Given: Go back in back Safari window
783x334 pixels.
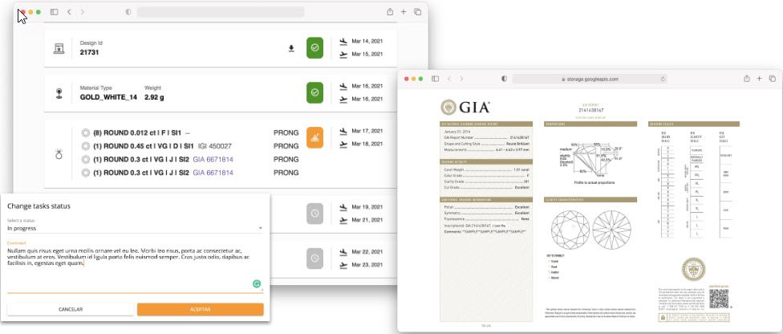Looking at the screenshot, I should 69,12.
